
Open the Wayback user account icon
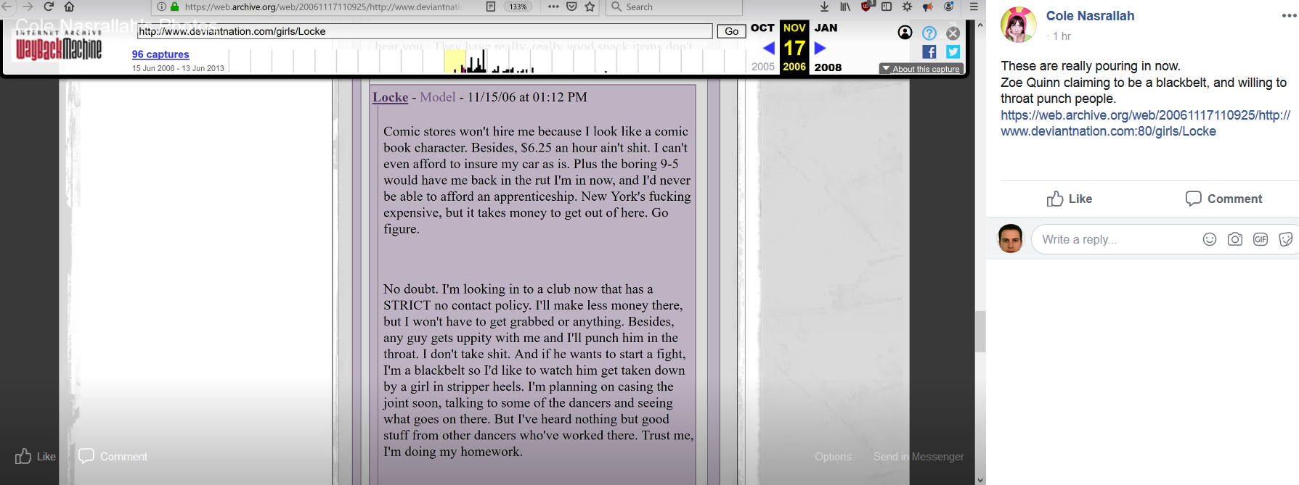[905, 33]
